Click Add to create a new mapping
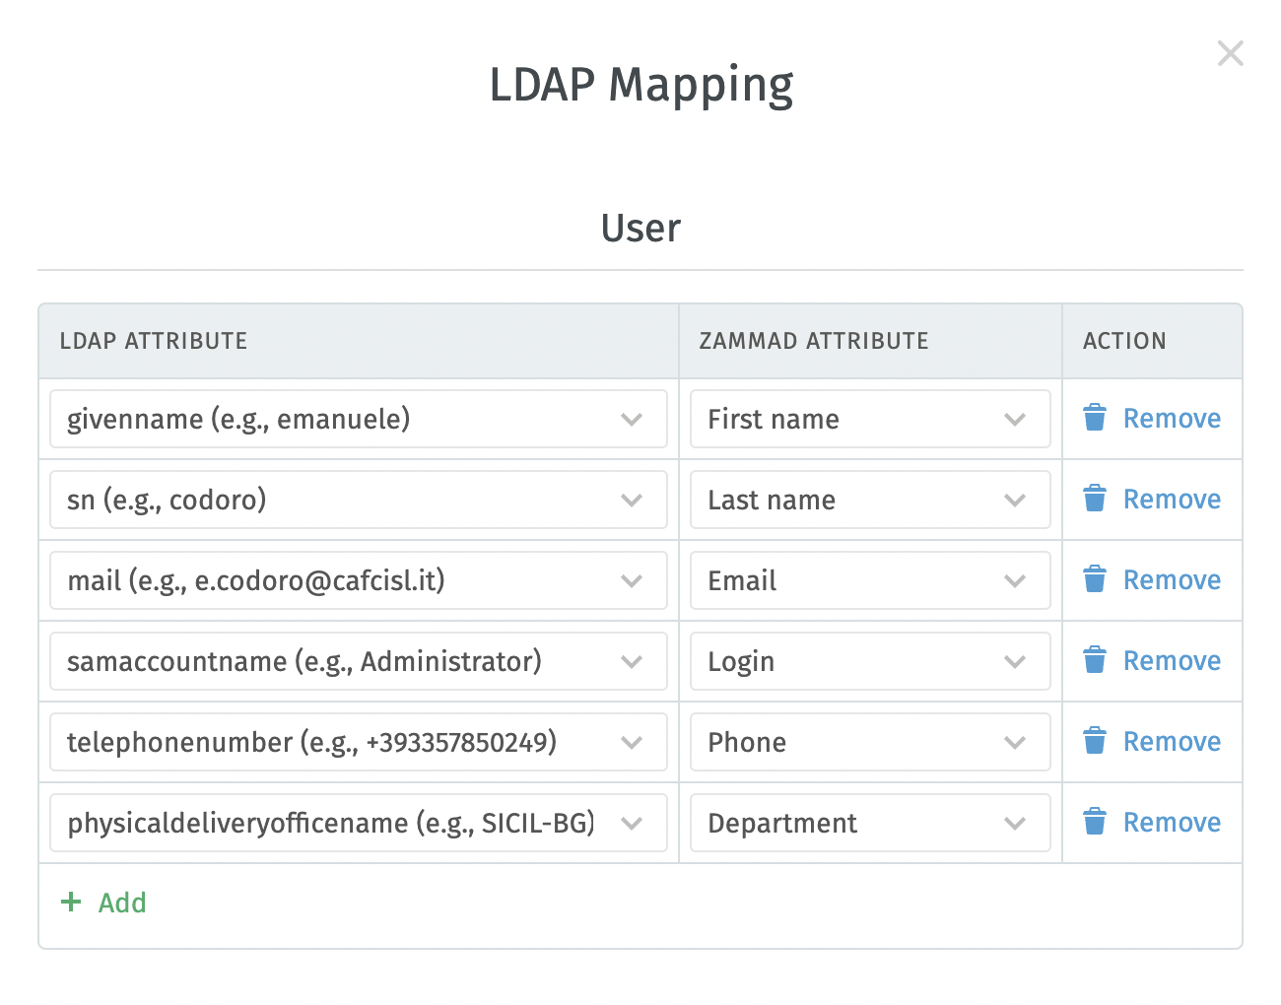Screen dimensions: 1281x1005 [121, 902]
